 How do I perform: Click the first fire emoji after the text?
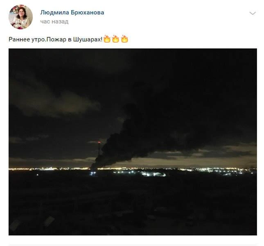click(107, 39)
